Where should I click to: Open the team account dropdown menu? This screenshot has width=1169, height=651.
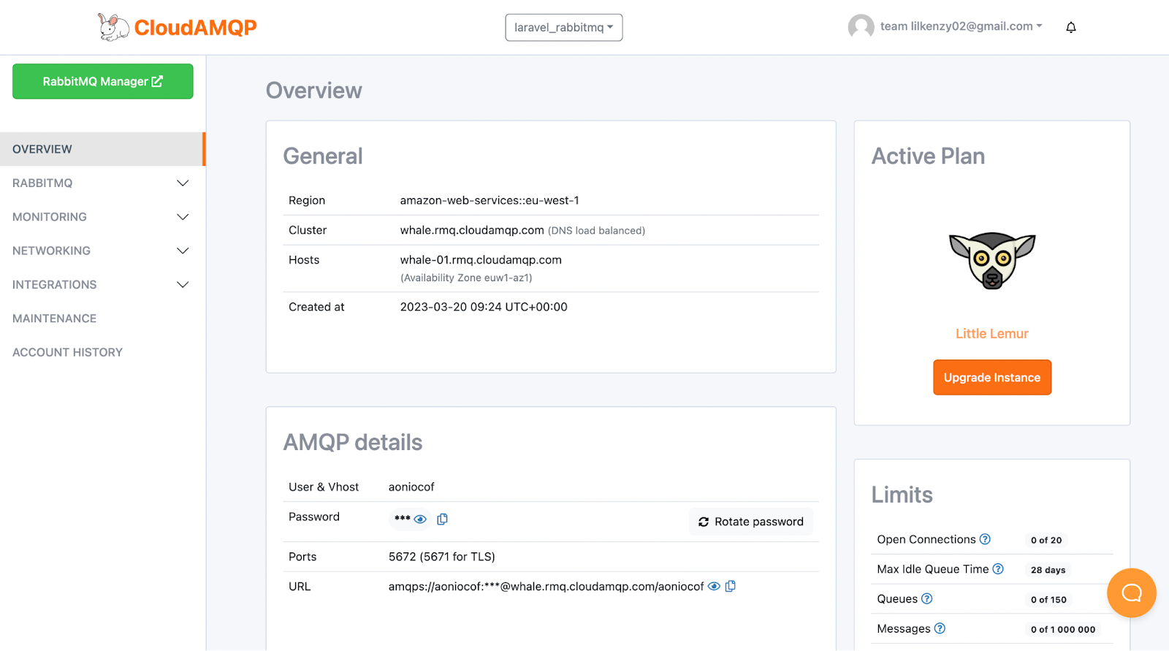(961, 26)
